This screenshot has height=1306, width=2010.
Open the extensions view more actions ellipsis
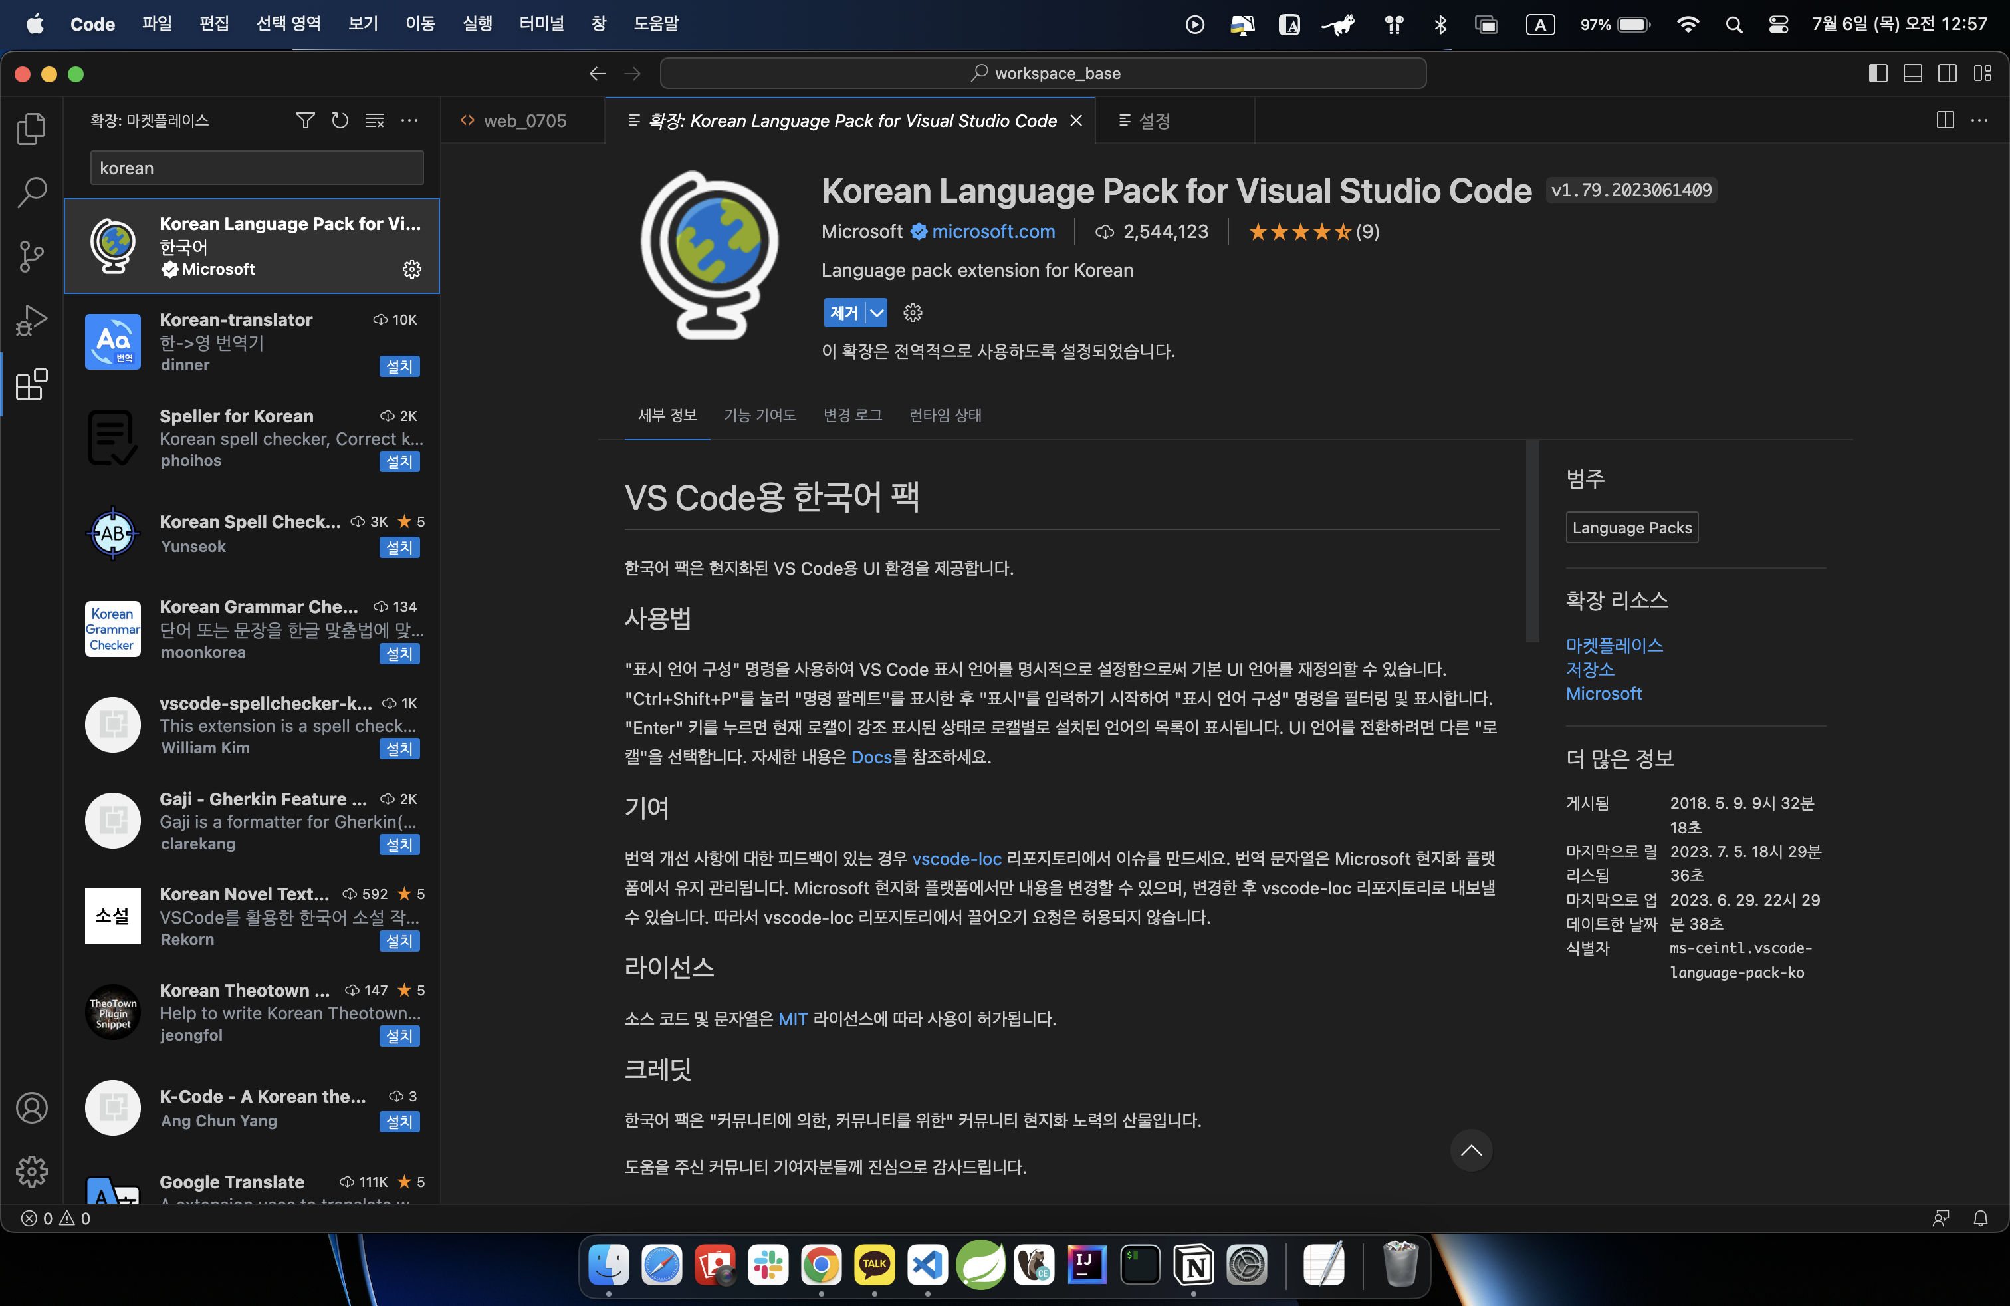coord(409,121)
